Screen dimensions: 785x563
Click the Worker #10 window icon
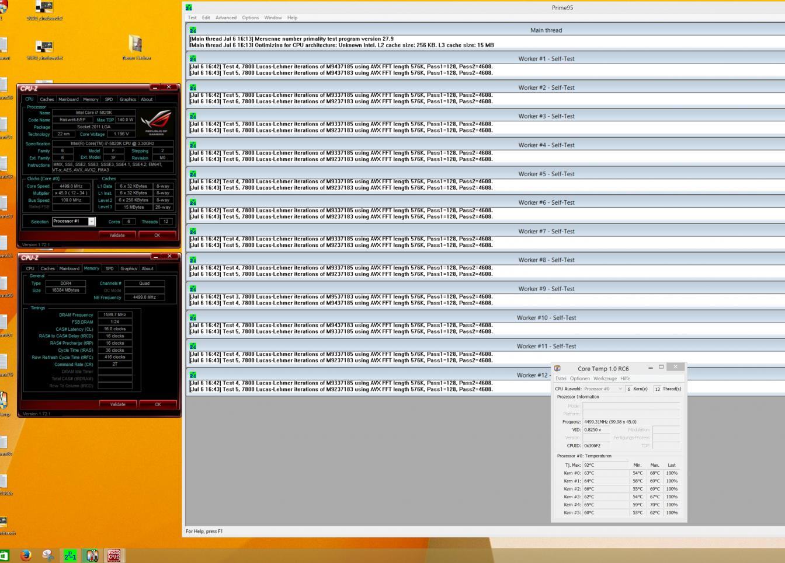pos(193,317)
